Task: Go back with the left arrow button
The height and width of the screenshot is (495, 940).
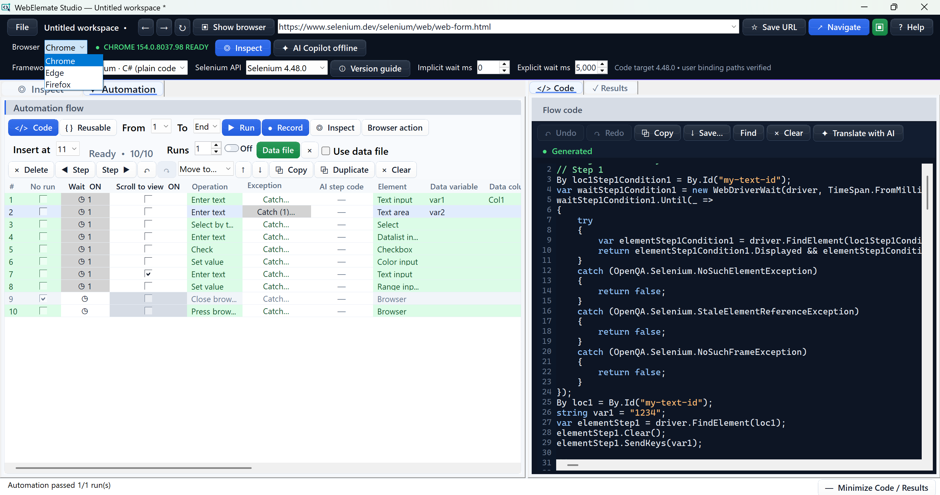Action: (x=145, y=27)
